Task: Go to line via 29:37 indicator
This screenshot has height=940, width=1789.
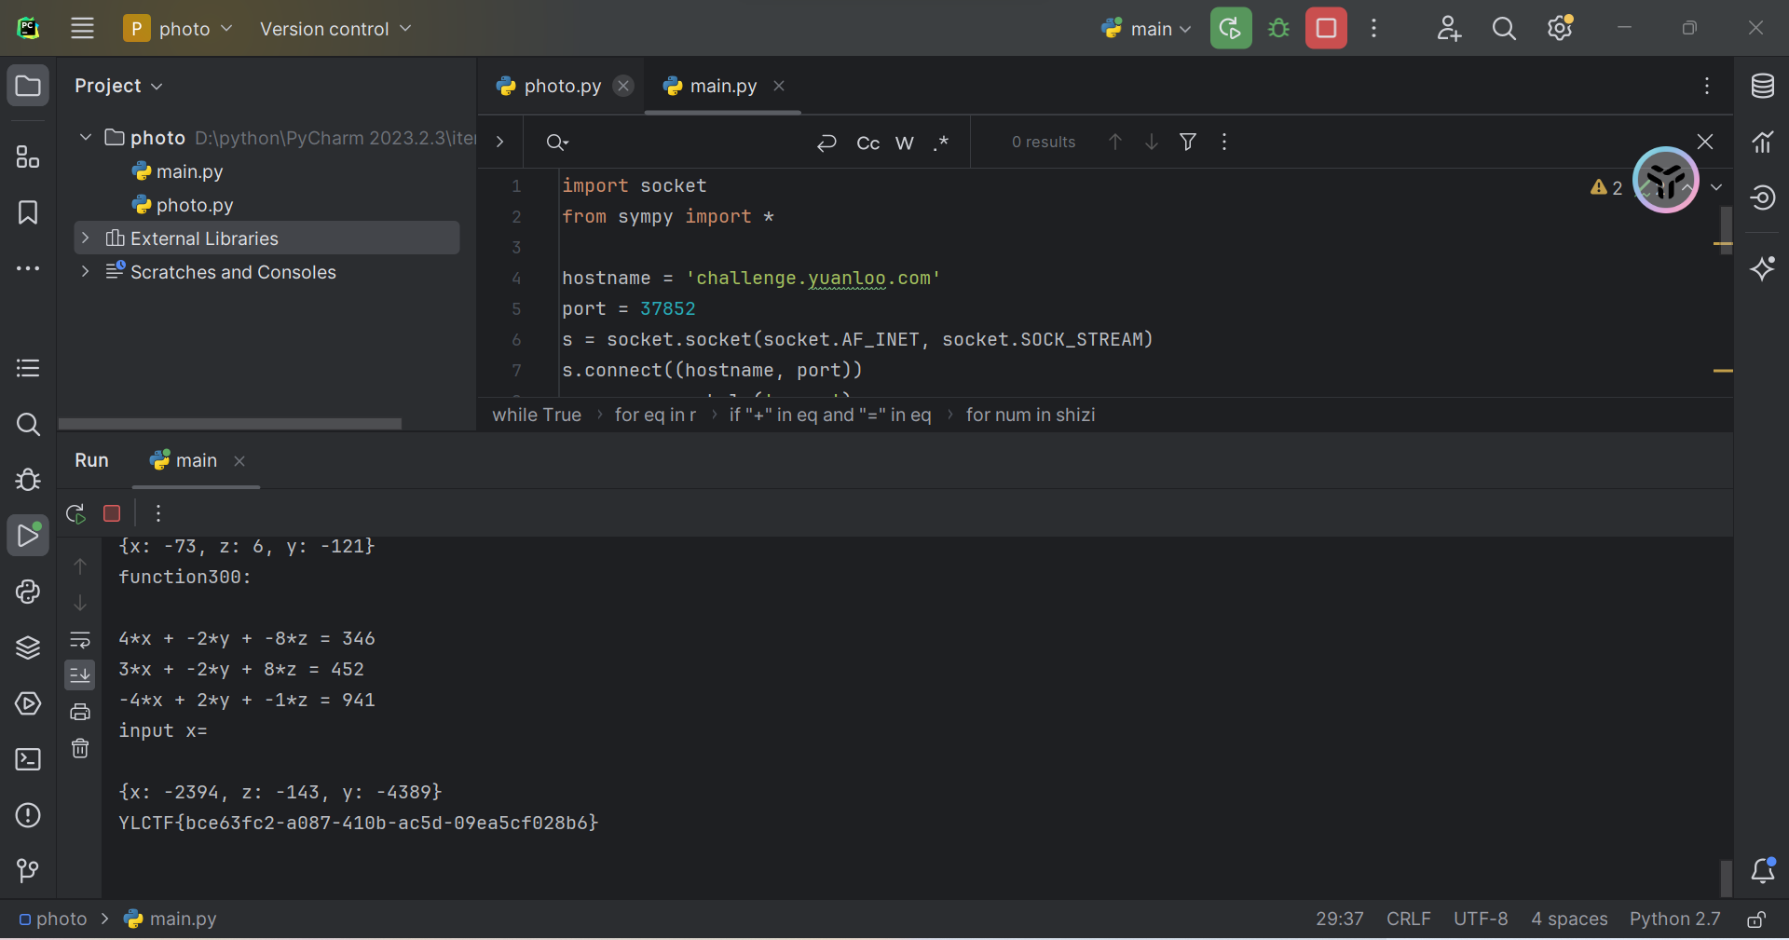Action: pos(1339,920)
